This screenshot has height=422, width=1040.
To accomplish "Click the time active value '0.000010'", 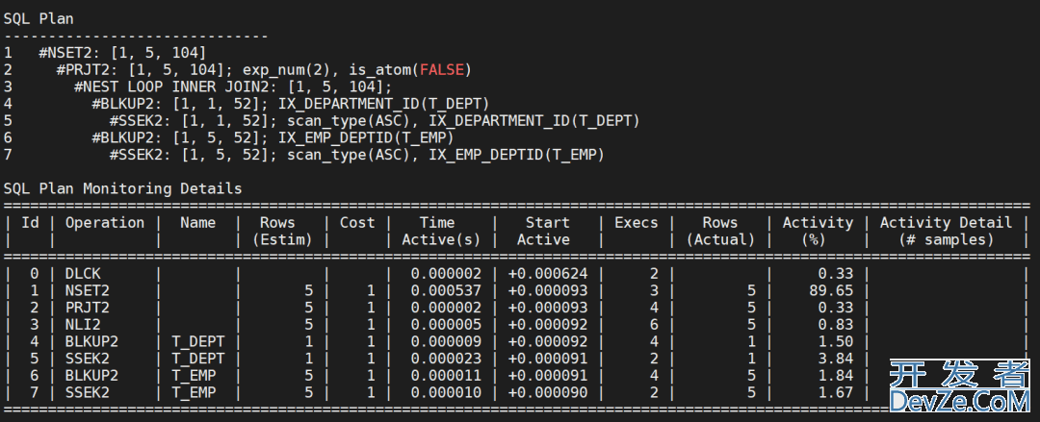I will tap(445, 393).
